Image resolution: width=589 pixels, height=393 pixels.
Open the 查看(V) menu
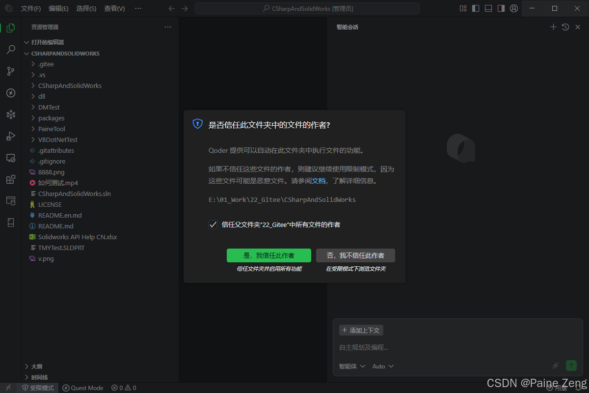point(114,8)
